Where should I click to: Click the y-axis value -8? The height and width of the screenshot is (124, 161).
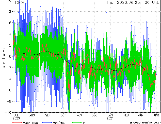coord(9,101)
